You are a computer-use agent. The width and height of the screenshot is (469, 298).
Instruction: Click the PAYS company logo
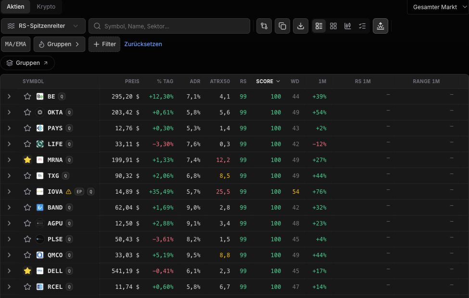point(40,128)
